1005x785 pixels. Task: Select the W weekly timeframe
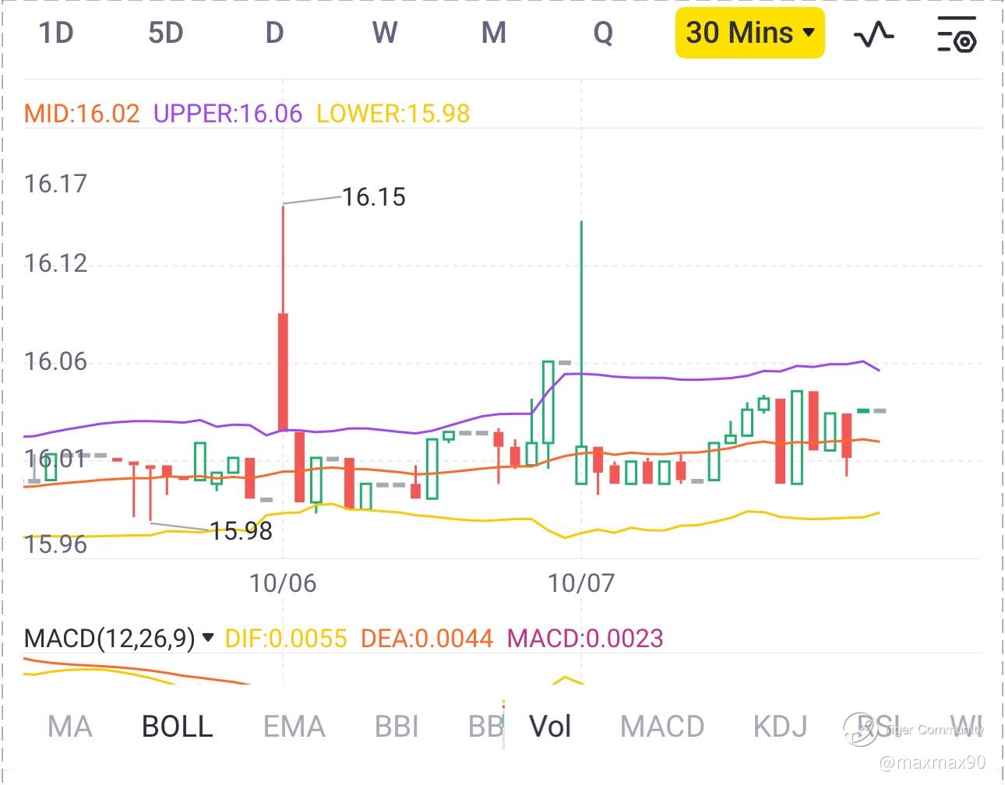(385, 33)
